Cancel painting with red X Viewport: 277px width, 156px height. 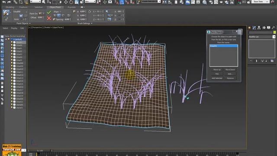click(49, 18)
